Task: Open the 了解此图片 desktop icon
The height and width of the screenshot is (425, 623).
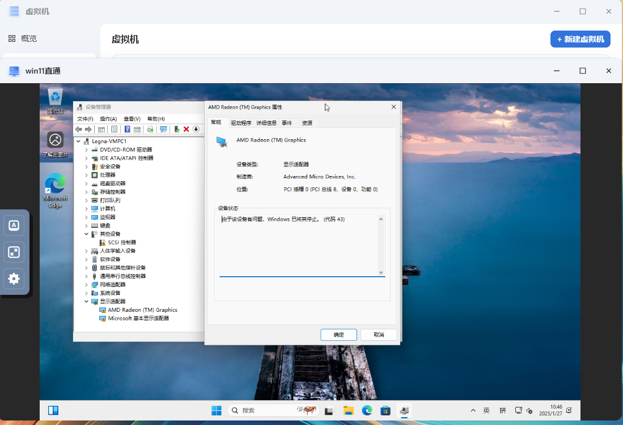Action: click(55, 144)
